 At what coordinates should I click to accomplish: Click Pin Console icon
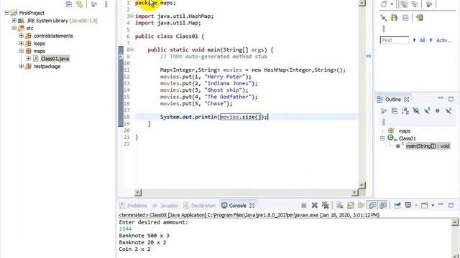[397, 206]
